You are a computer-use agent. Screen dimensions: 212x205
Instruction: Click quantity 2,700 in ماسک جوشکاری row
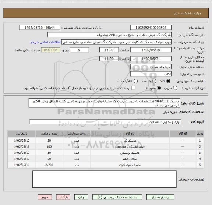pyautogui.click(x=49, y=165)
